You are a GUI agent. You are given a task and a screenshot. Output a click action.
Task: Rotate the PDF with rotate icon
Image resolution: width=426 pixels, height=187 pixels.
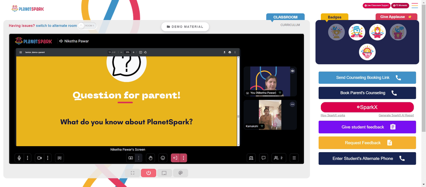coord(145,52)
